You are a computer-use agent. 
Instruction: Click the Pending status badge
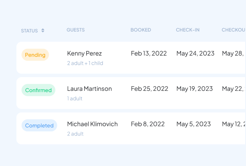[x=35, y=55]
